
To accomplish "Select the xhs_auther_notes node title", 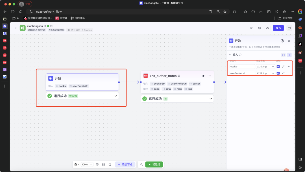I will coord(163,76).
